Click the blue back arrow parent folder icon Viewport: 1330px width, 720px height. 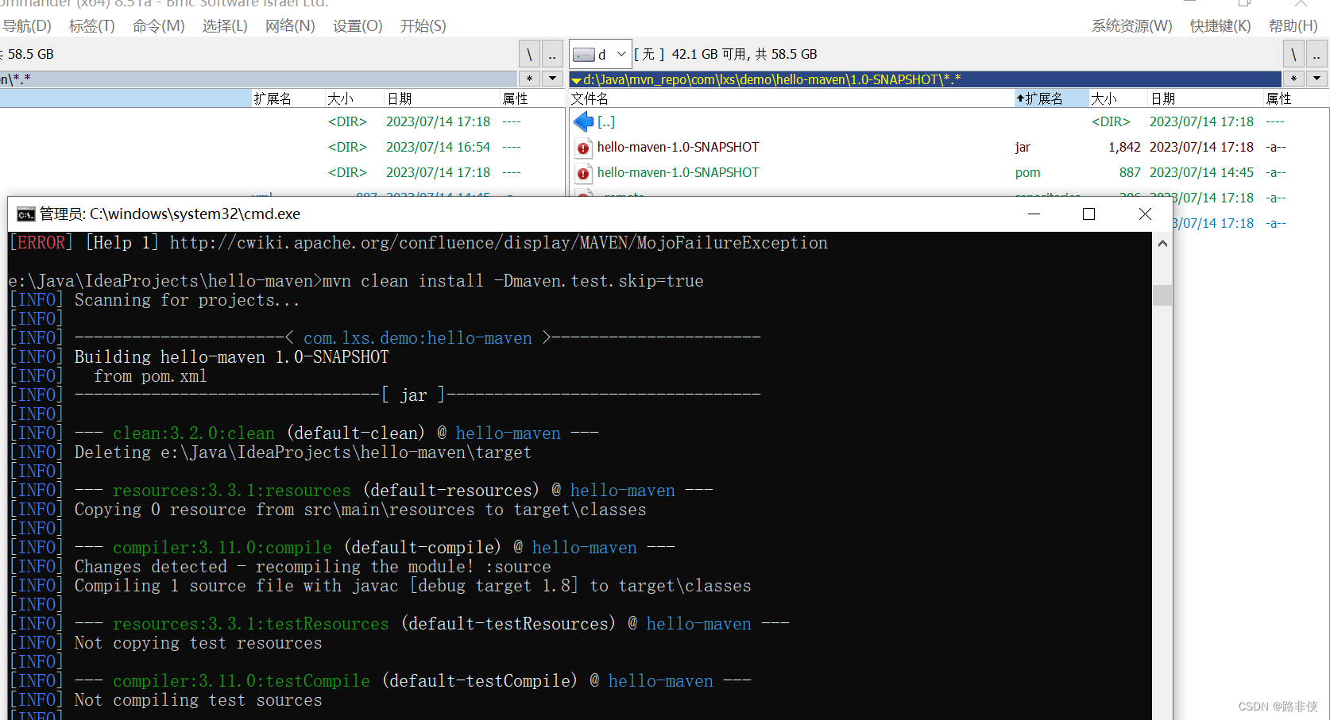point(583,121)
